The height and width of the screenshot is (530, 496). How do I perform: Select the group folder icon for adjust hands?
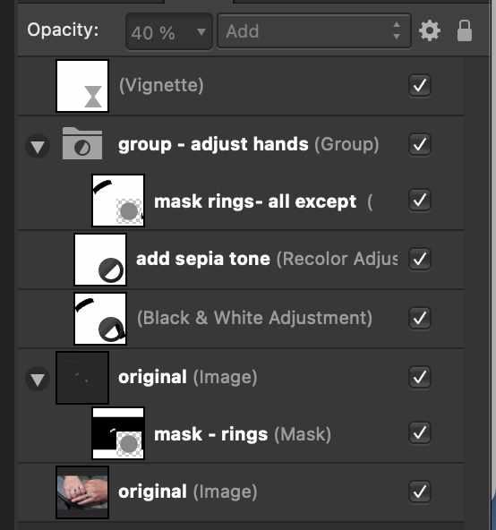82,143
